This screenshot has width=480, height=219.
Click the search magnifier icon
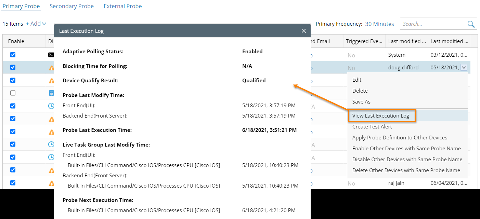tap(471, 24)
